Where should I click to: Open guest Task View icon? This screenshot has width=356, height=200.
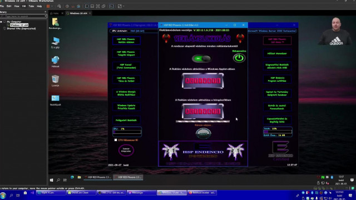click(65, 180)
